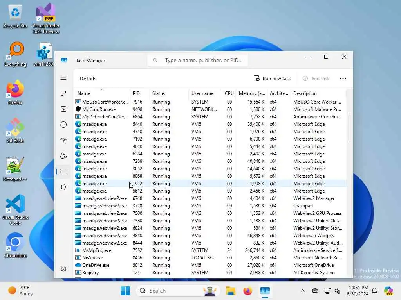This screenshot has width=401, height=300.
Task: Open Firefox from the taskbar
Action: 247,291
